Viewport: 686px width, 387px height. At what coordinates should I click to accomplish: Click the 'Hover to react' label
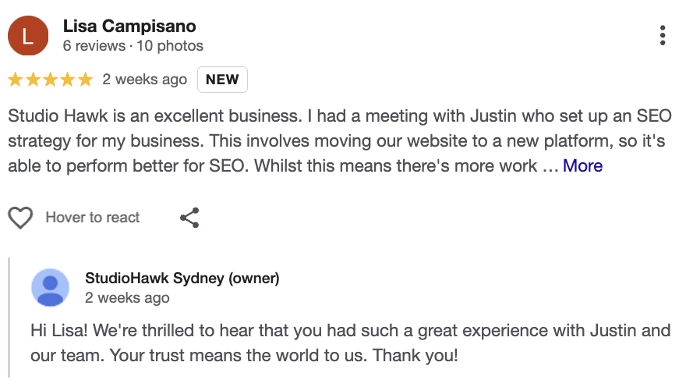click(x=93, y=218)
